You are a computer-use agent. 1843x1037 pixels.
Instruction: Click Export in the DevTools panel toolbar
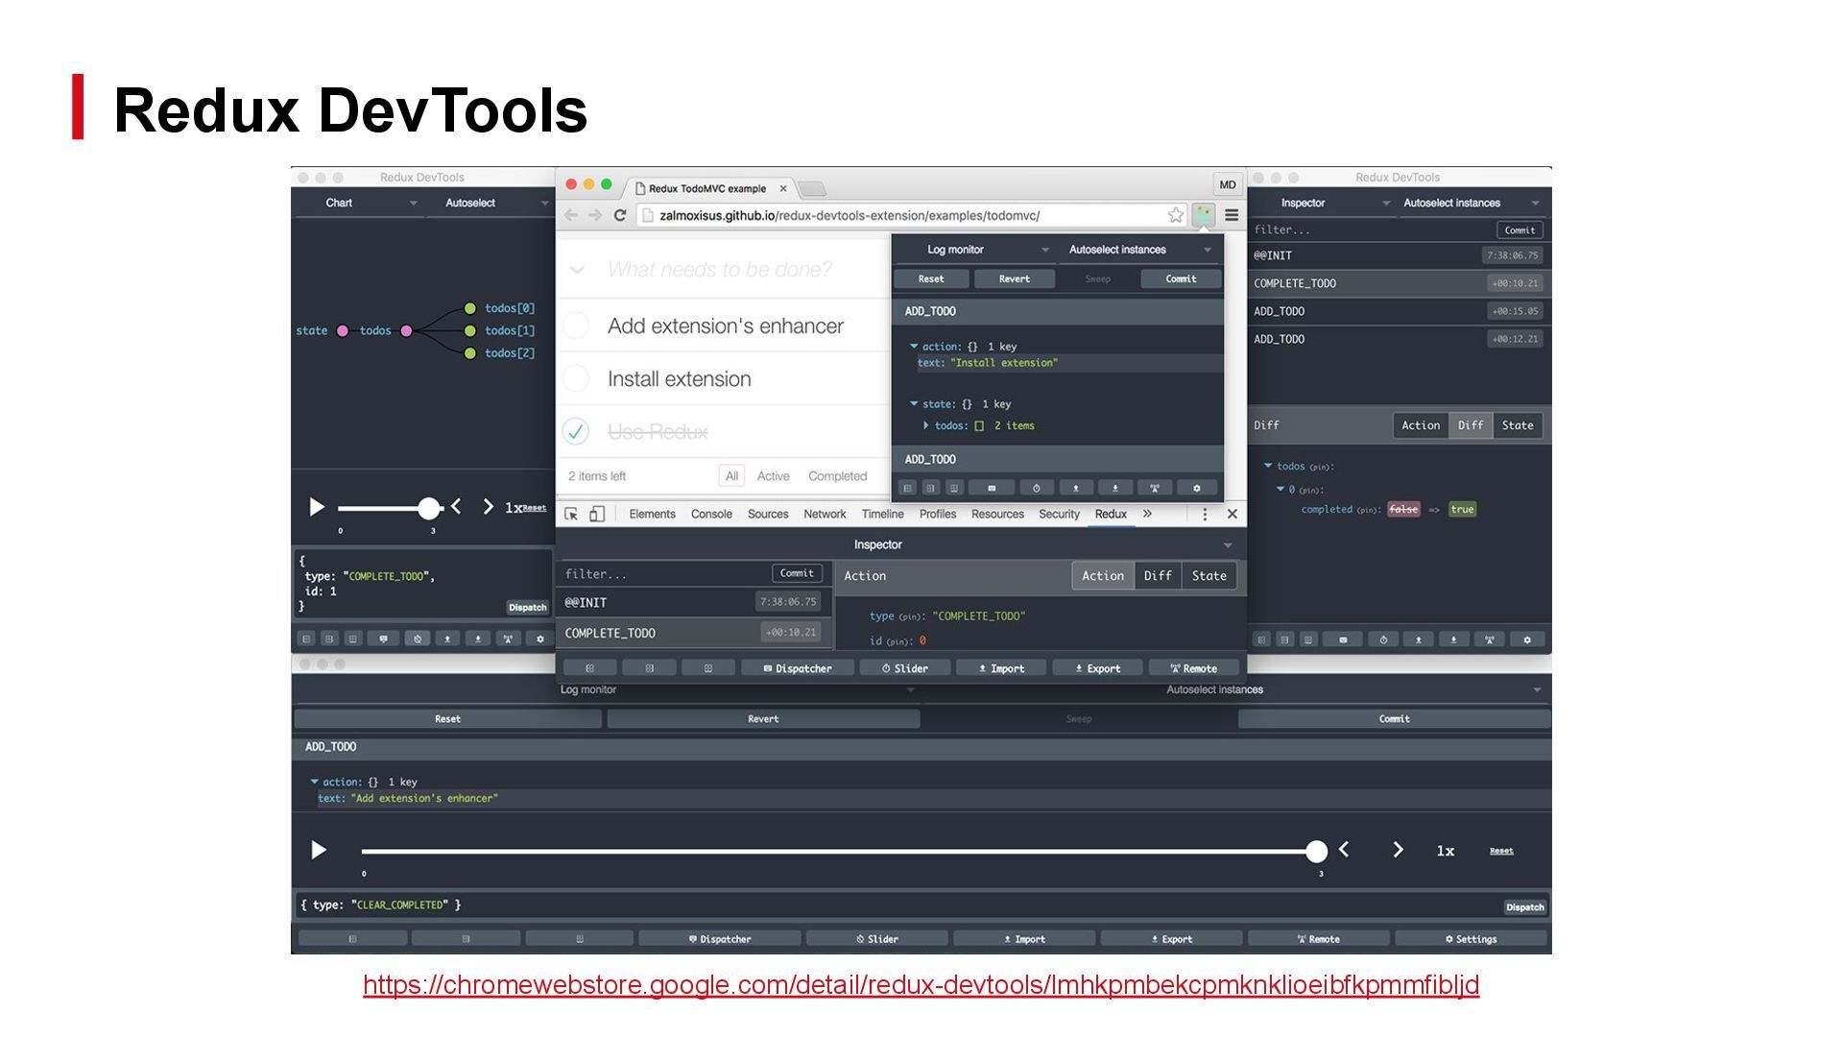1098,668
